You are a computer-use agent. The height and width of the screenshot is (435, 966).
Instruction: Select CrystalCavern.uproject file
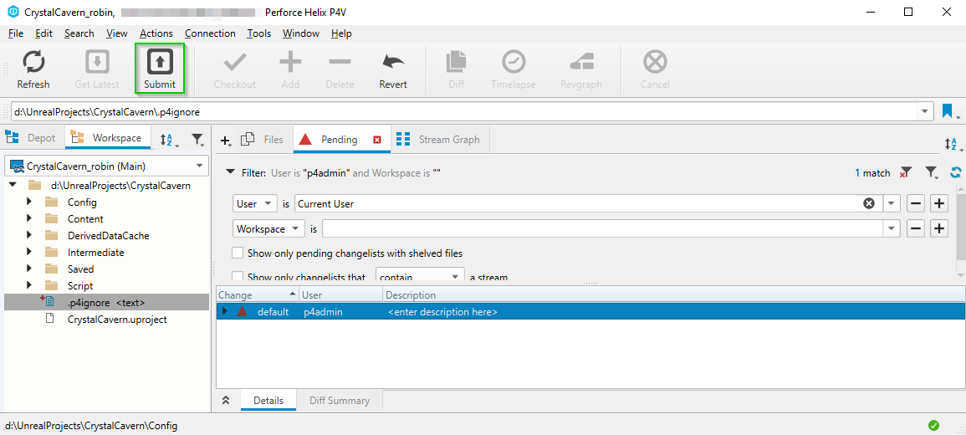click(117, 320)
